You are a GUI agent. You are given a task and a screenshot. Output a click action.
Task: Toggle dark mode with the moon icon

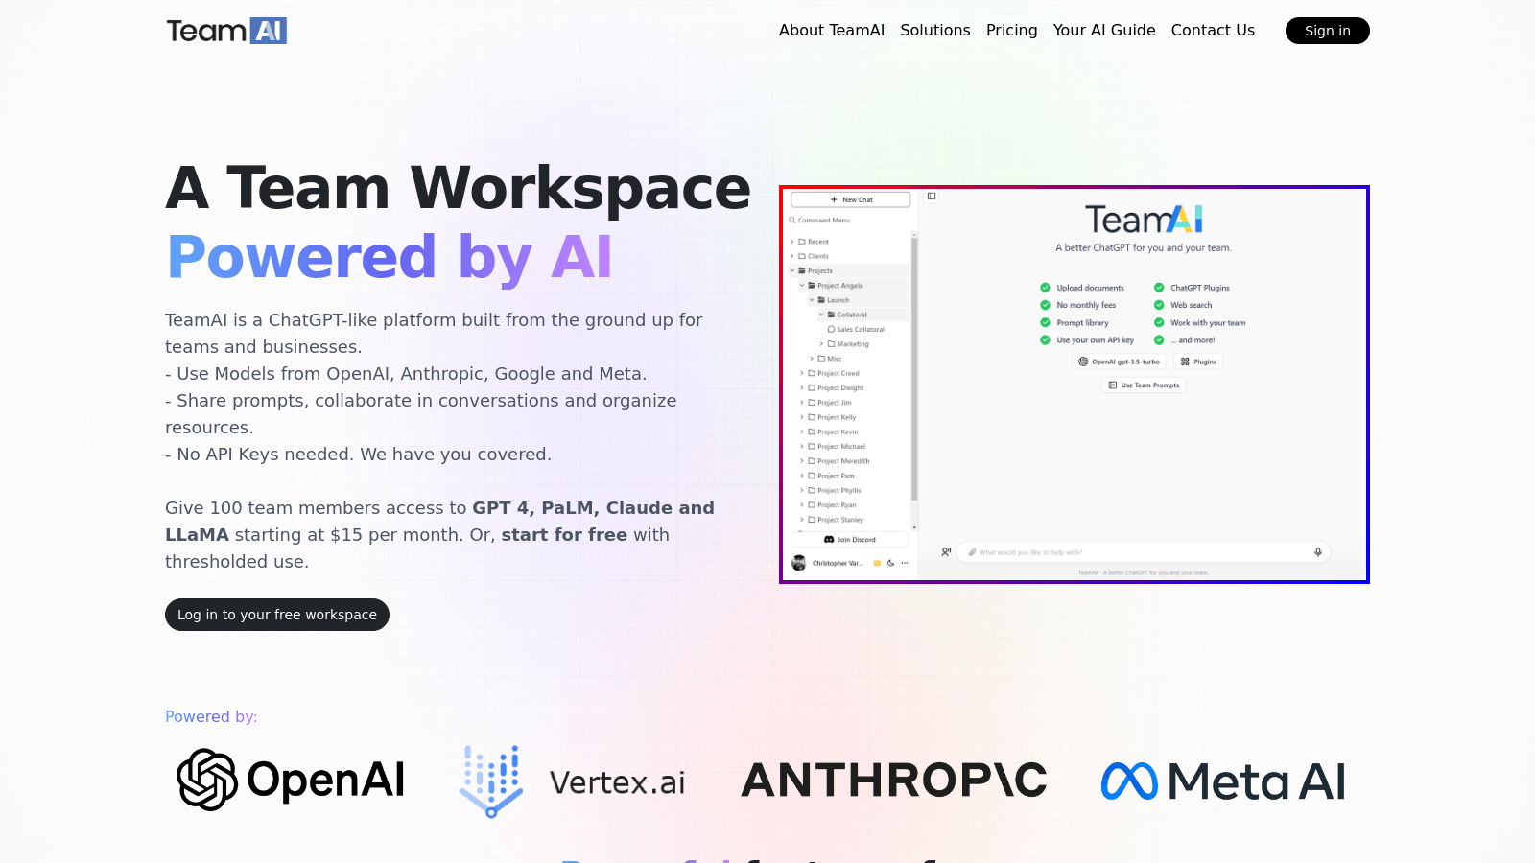891,563
